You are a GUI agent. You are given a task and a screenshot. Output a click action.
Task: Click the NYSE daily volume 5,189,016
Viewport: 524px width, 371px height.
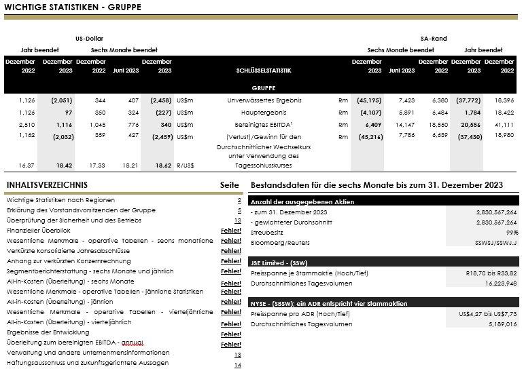[x=503, y=324]
